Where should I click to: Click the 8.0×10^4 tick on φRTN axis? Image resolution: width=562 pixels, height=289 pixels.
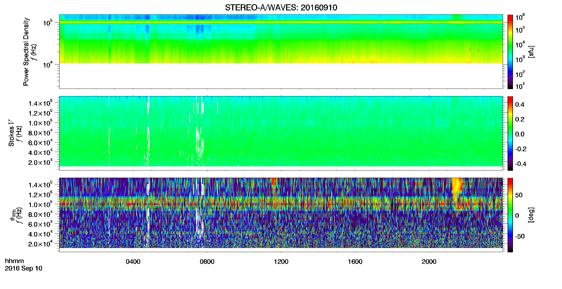(40, 214)
